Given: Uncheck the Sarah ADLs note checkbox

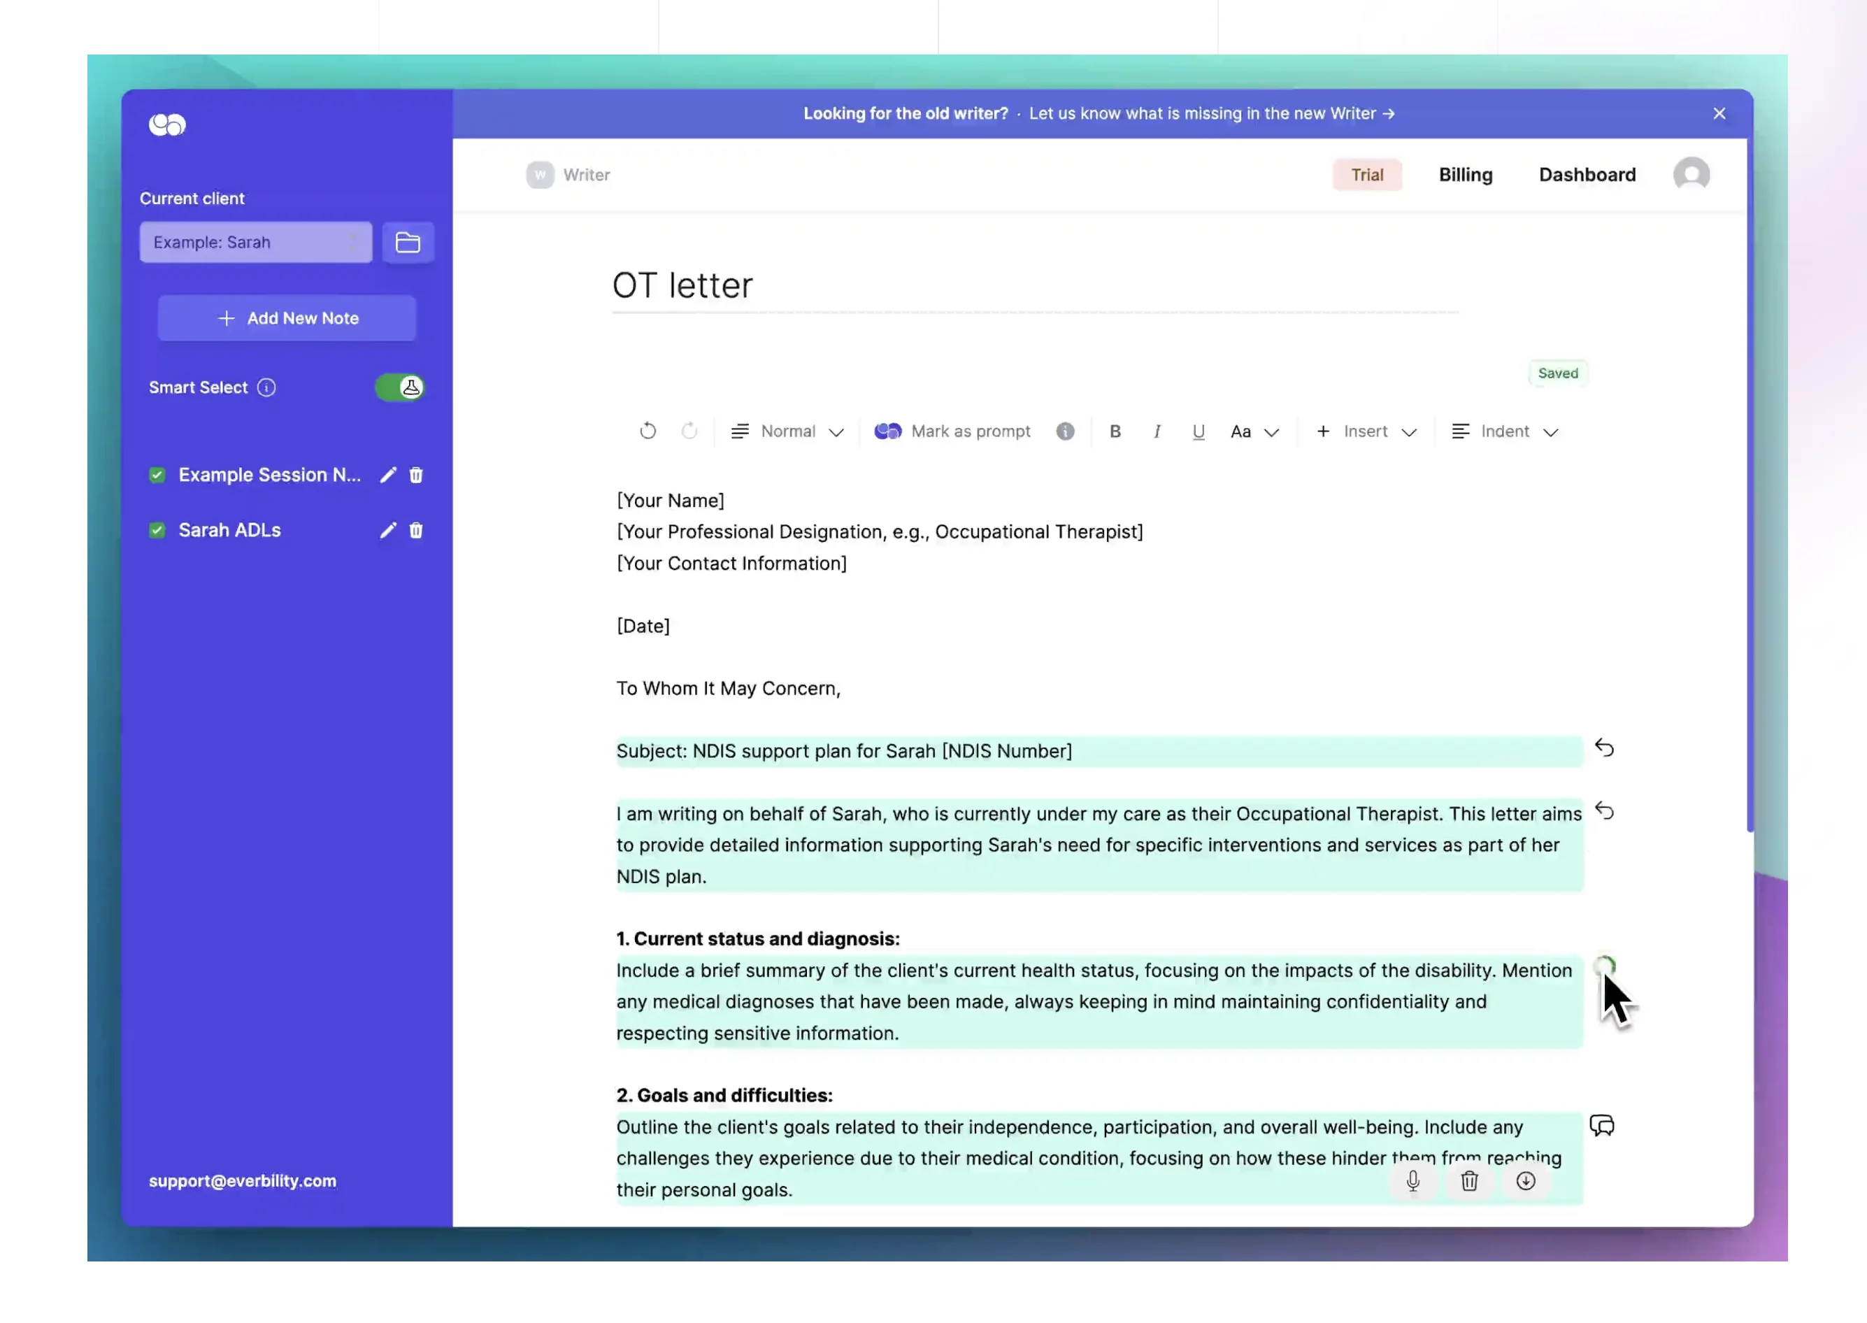Looking at the screenshot, I should 157,530.
